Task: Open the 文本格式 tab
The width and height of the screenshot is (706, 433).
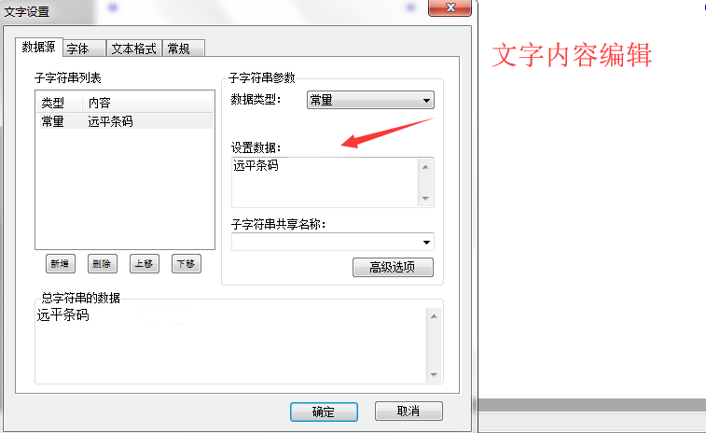Action: (x=133, y=49)
